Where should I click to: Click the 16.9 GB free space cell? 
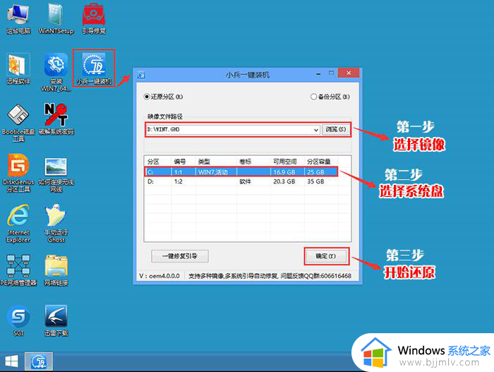pos(284,172)
